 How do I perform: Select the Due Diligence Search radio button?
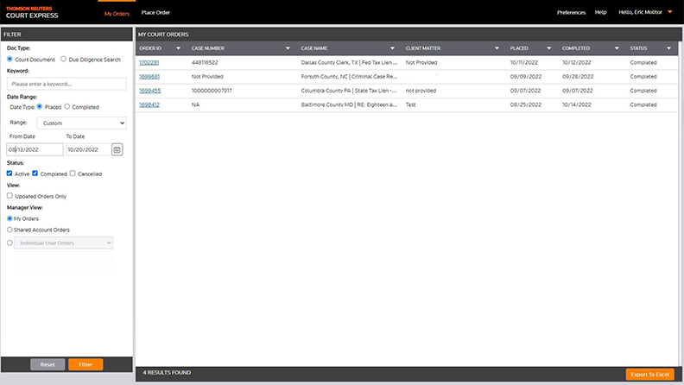click(63, 60)
